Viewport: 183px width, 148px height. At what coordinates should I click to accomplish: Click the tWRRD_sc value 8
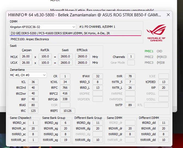click(x=33, y=134)
